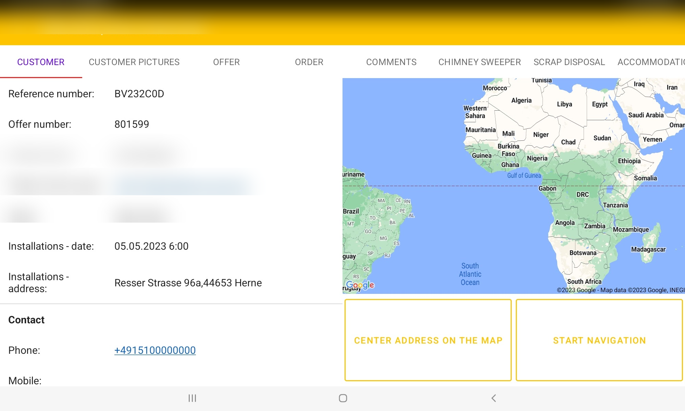Click the Mobile label
Viewport: 685px width, 411px height.
[x=25, y=381]
